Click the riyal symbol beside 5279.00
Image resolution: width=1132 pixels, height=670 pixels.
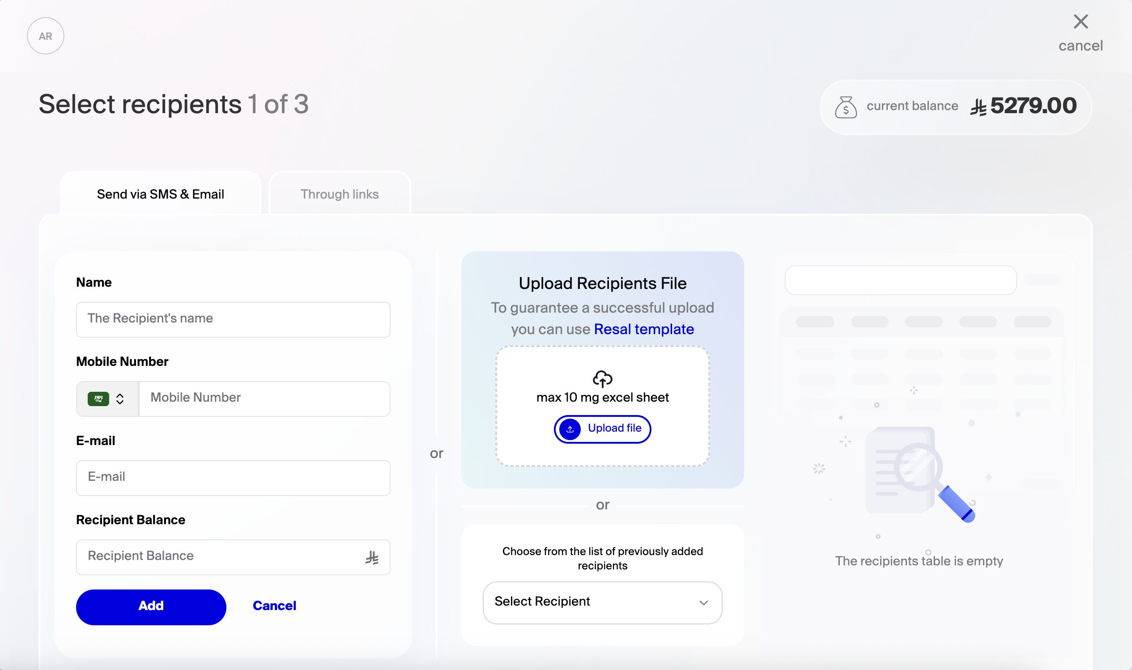click(978, 107)
